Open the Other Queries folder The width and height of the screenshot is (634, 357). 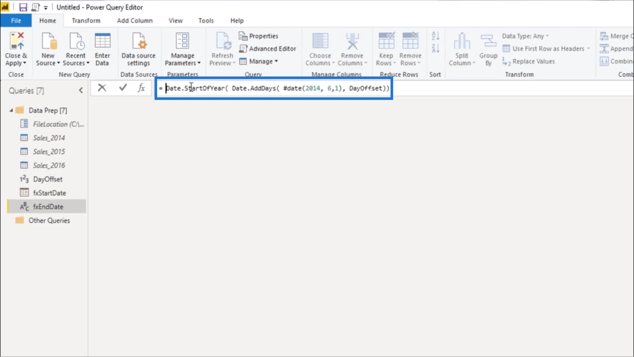point(49,220)
